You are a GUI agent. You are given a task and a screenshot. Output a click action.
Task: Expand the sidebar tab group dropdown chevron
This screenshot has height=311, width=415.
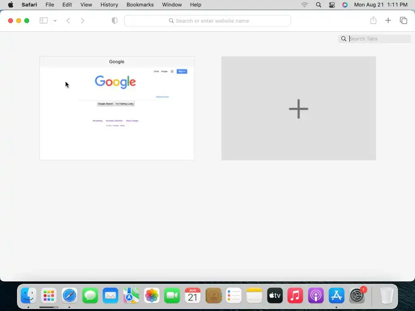click(55, 21)
